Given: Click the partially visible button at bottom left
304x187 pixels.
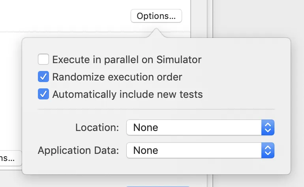Looking at the screenshot, I should click(x=10, y=158).
